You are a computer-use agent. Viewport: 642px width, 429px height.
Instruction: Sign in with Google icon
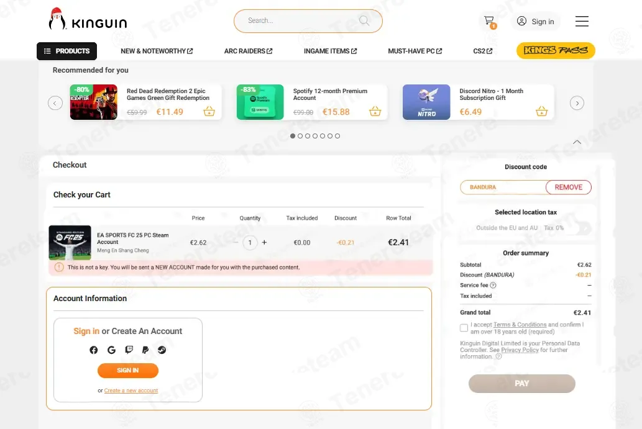(x=111, y=350)
